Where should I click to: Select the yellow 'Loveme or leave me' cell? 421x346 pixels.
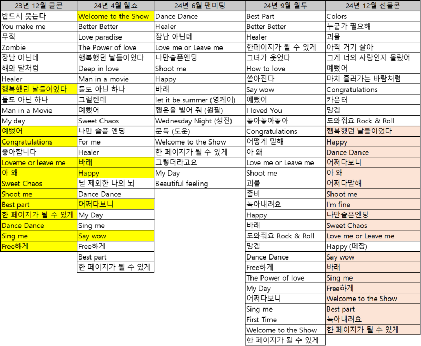pos(38,162)
